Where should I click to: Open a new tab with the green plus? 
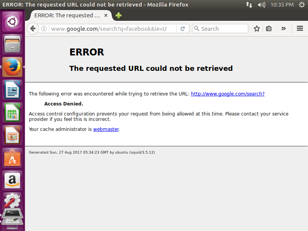(x=118, y=15)
